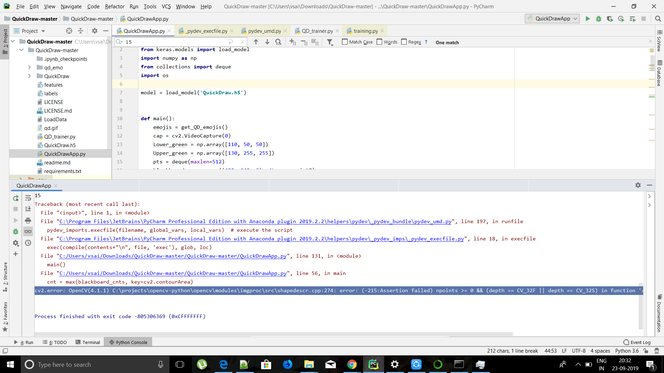Screen dimensions: 664x373
Task: Open the Refactor menu
Action: pos(114,6)
